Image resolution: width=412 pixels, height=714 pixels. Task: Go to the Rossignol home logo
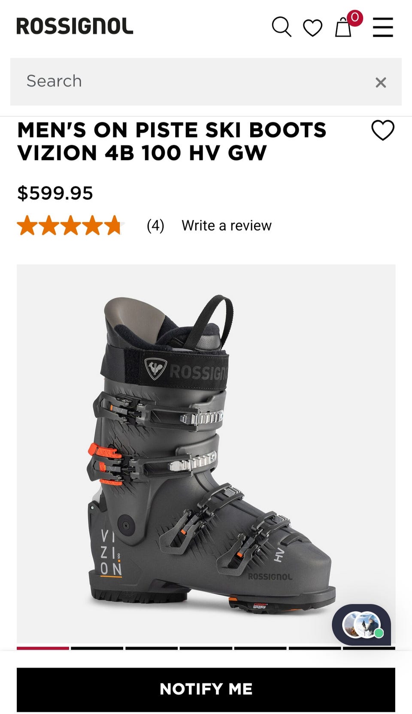pos(75,26)
